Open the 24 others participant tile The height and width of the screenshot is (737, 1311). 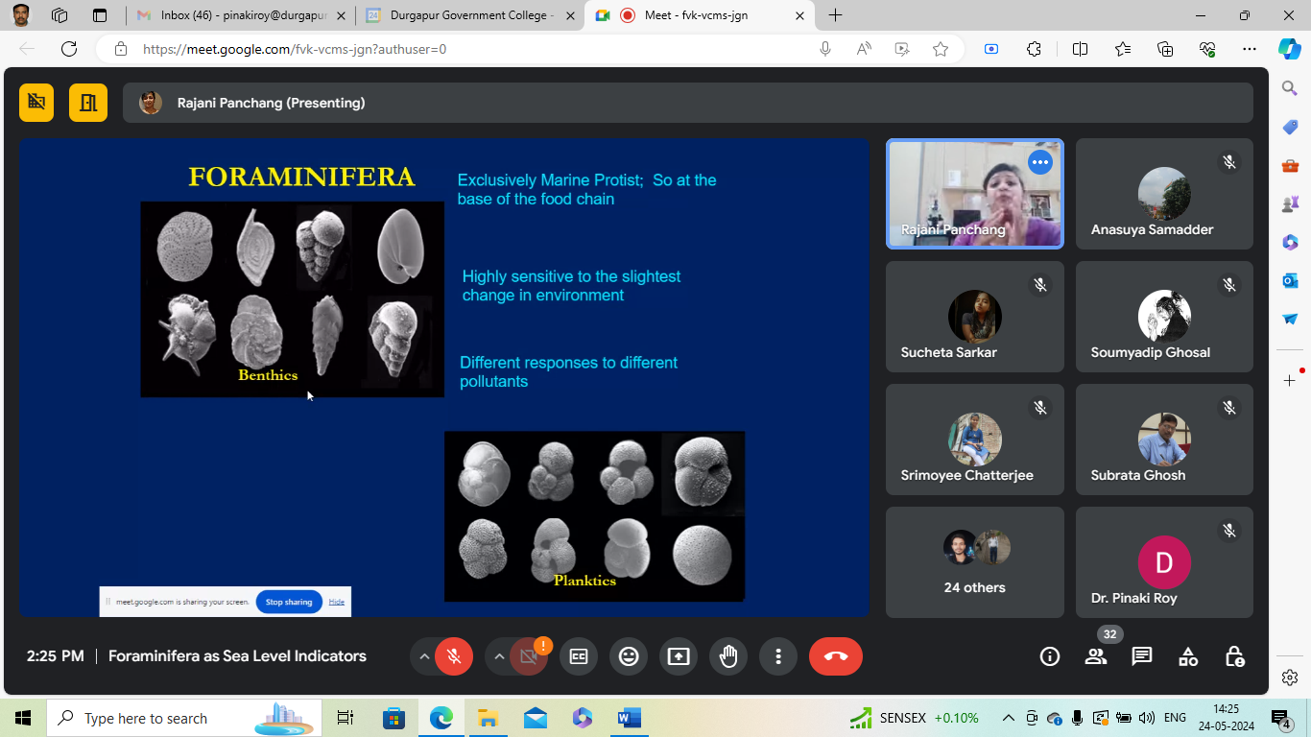tap(974, 562)
